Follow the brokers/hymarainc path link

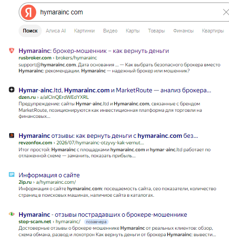pyautogui.click(x=76, y=58)
